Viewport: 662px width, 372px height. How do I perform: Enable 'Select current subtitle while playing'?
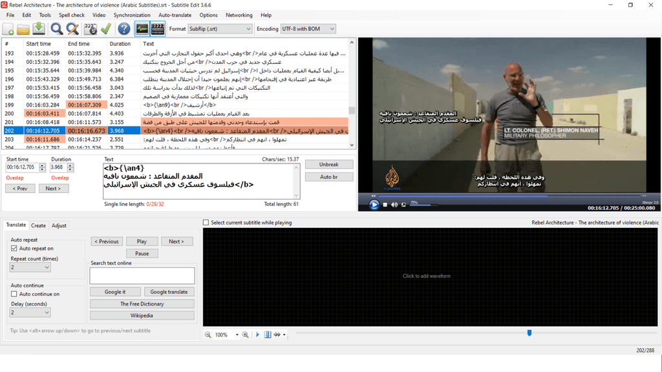pyautogui.click(x=206, y=222)
